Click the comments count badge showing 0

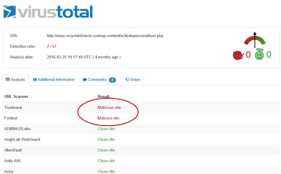tap(112, 80)
